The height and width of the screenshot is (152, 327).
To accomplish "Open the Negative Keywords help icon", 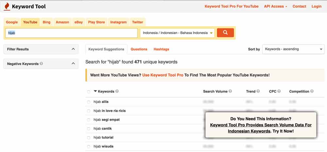I will pyautogui.click(x=41, y=64).
